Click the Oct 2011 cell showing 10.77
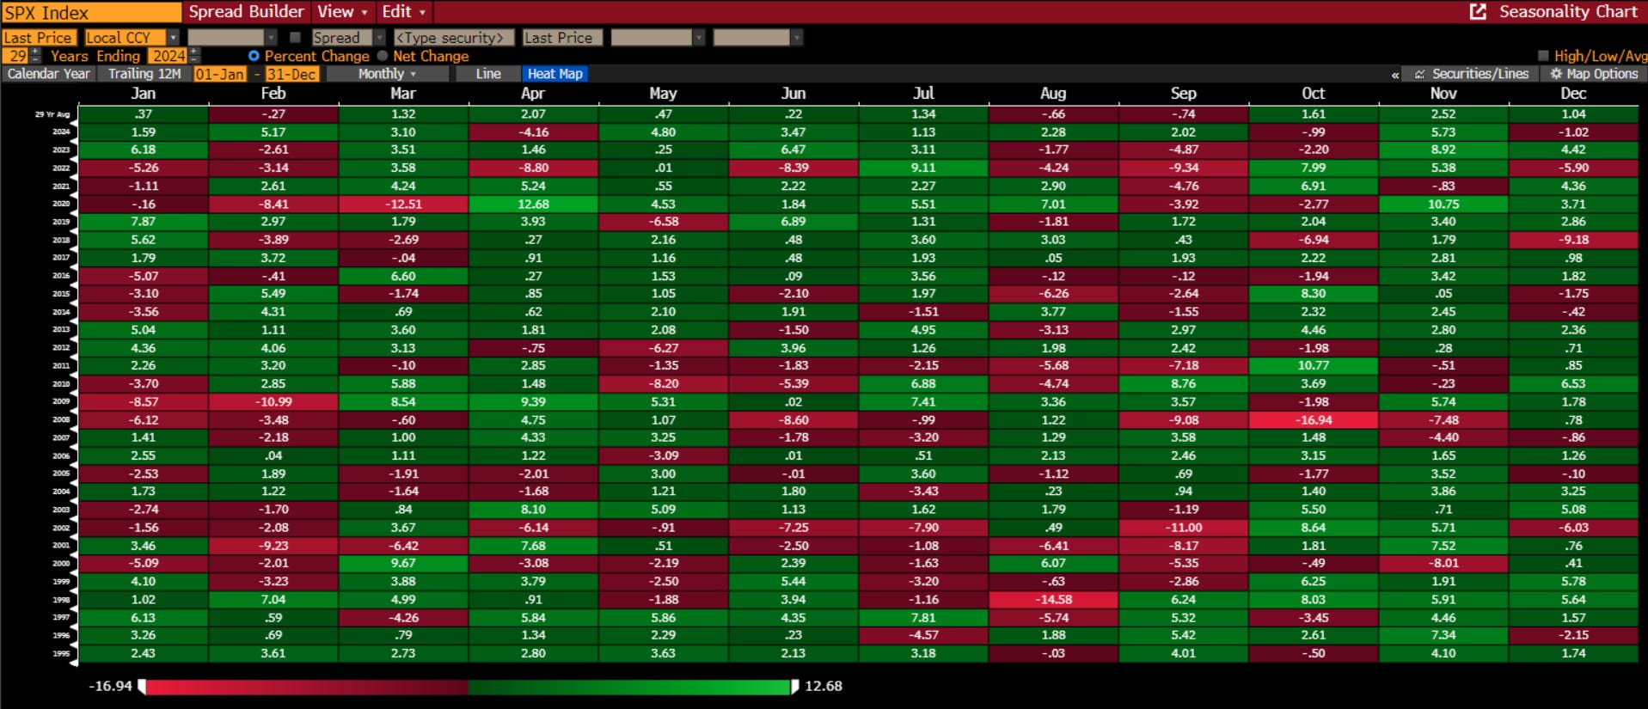1648x709 pixels. [1314, 366]
